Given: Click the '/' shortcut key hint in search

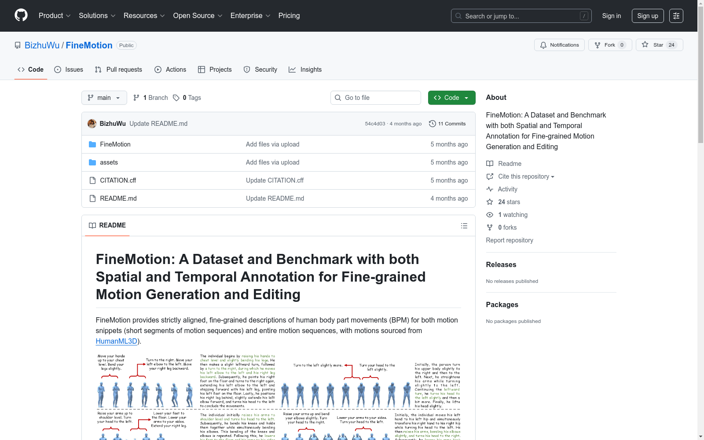Looking at the screenshot, I should coord(584,16).
